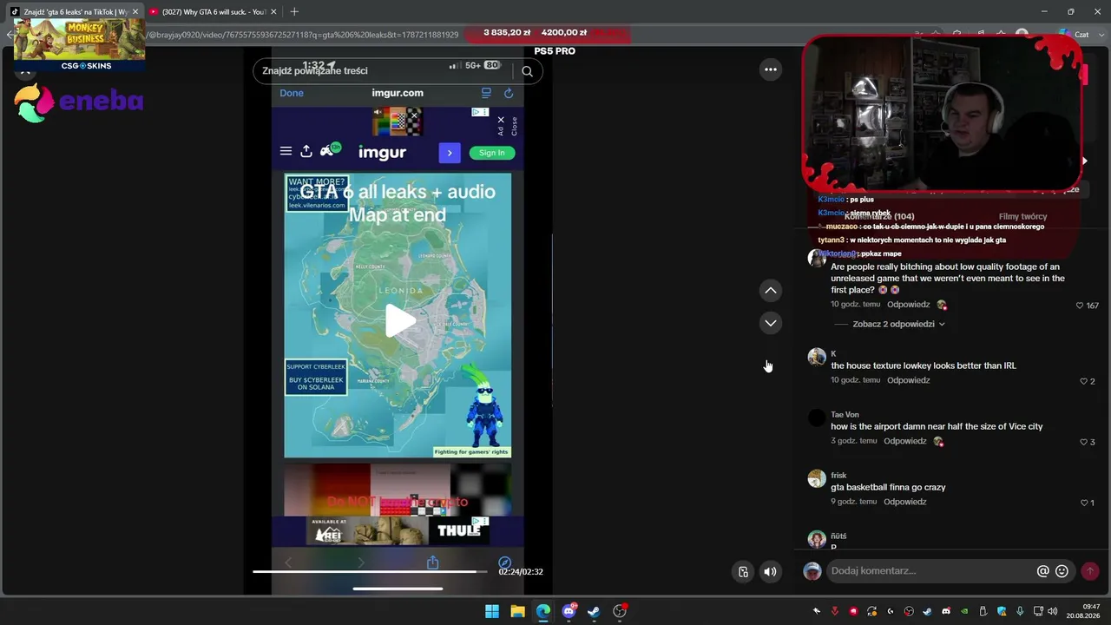Open Discord from the taskbar

569,611
